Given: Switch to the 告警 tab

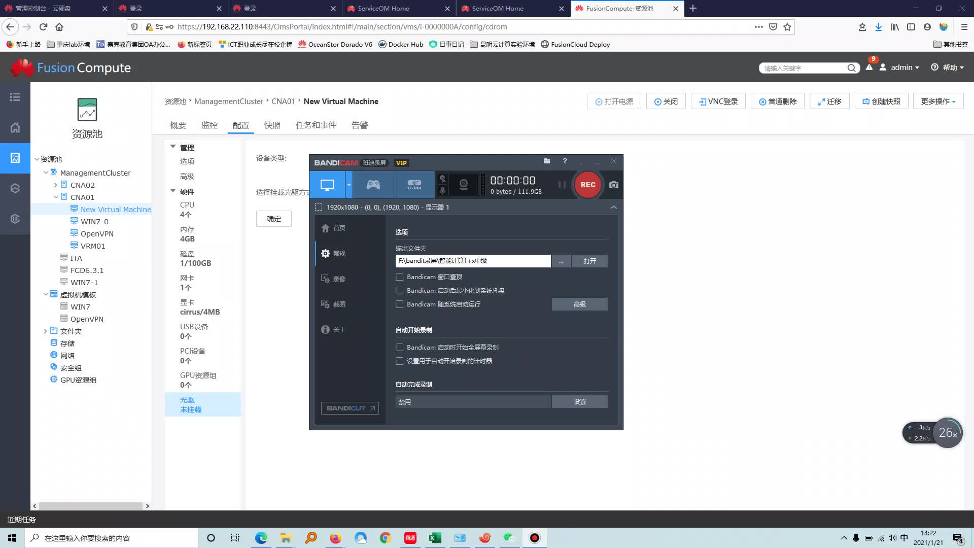Looking at the screenshot, I should click(x=360, y=125).
